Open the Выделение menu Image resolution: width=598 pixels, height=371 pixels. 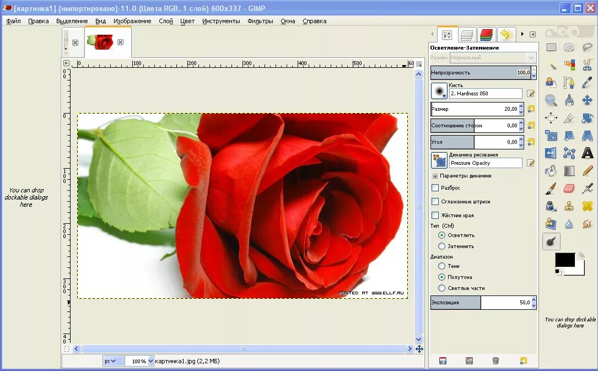coord(72,21)
